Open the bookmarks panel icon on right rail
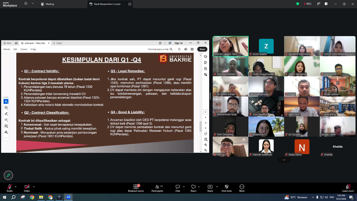The height and width of the screenshot is (201, 357). tap(206, 63)
